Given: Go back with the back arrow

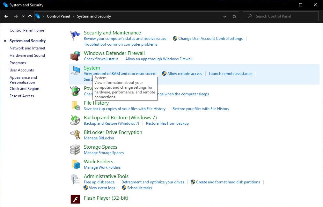Looking at the screenshot, I should (6, 16).
